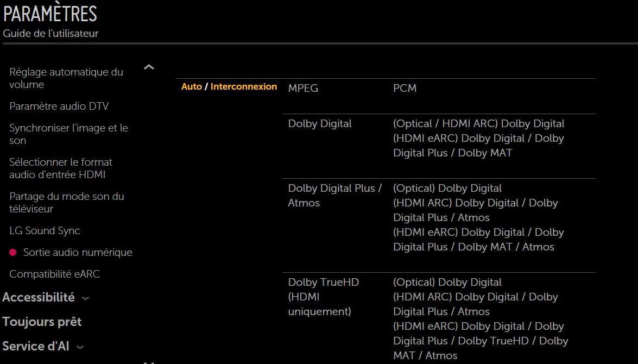
Task: Select Paramètre audio DTV in sidebar
Action: pyautogui.click(x=59, y=106)
